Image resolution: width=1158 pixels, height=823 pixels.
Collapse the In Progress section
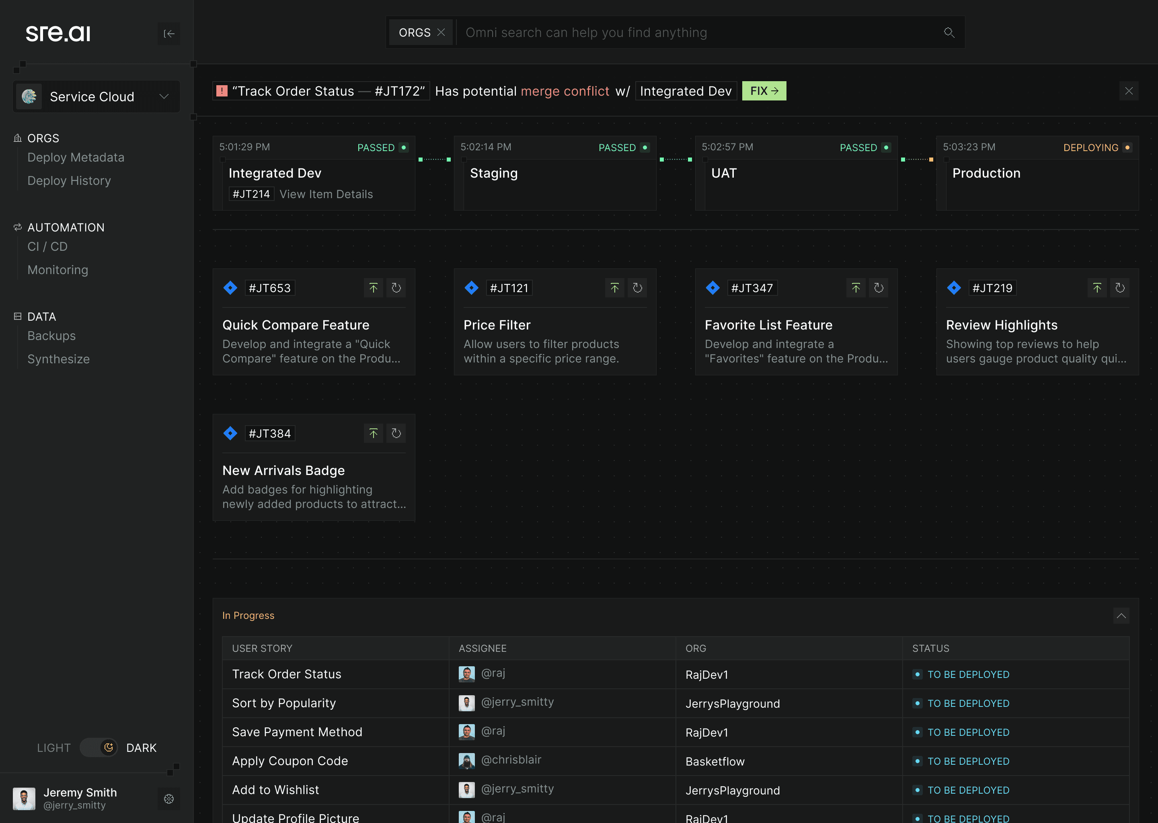1121,616
